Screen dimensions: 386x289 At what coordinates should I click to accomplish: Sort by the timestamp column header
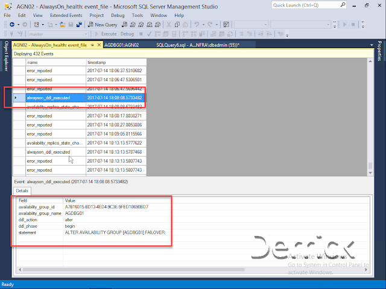click(116, 63)
